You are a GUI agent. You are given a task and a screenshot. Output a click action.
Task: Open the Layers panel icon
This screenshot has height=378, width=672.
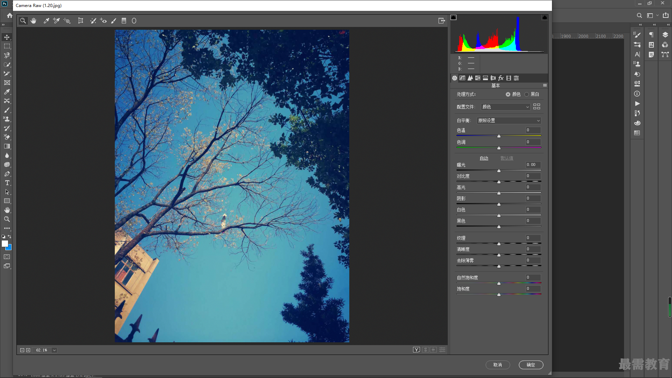coord(665,35)
